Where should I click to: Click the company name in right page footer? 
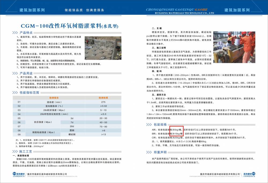(220, 174)
